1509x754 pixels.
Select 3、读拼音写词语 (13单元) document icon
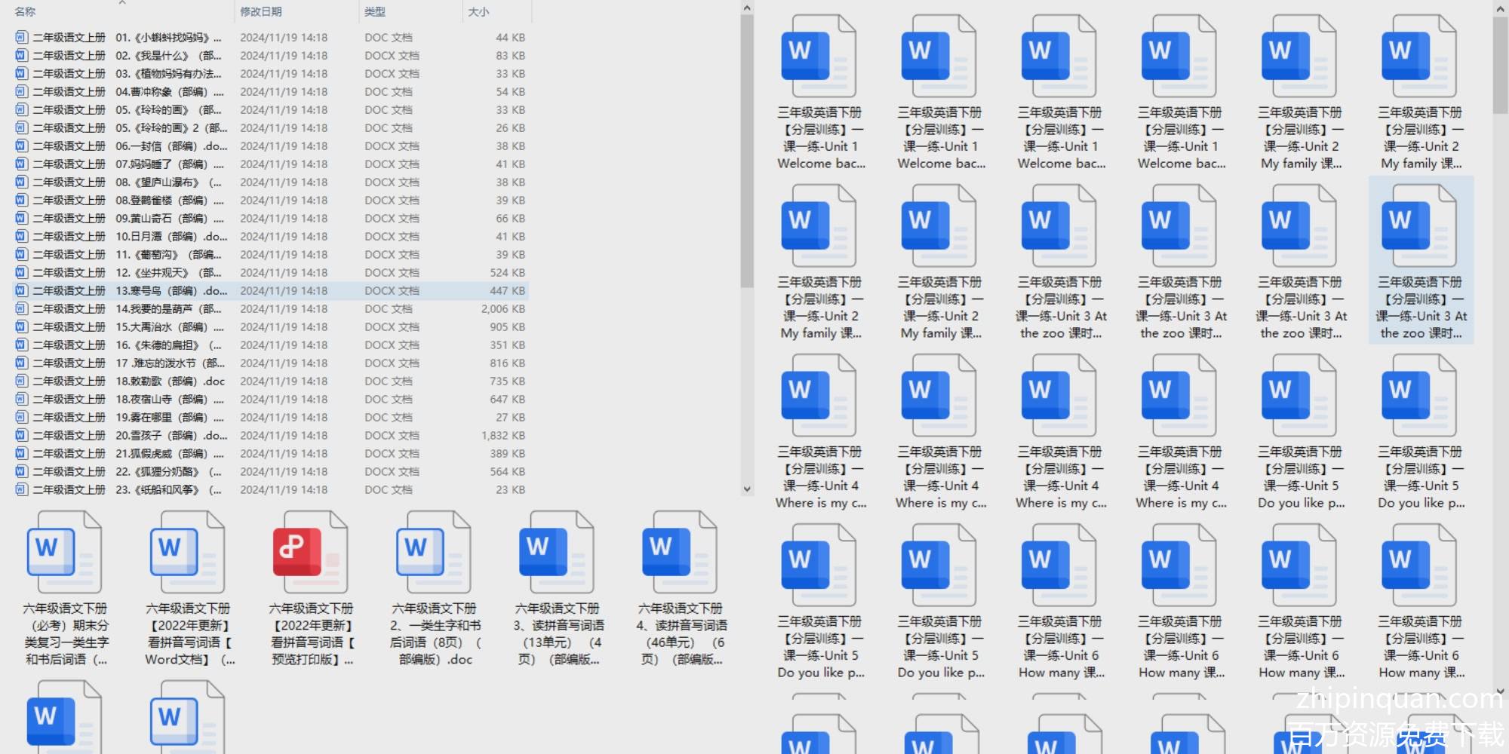pyautogui.click(x=556, y=554)
